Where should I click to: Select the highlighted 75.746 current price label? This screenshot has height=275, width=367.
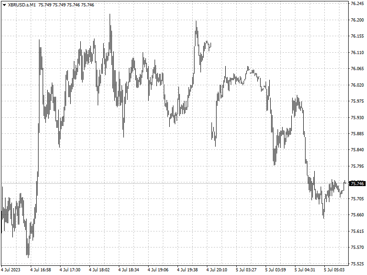click(x=357, y=184)
